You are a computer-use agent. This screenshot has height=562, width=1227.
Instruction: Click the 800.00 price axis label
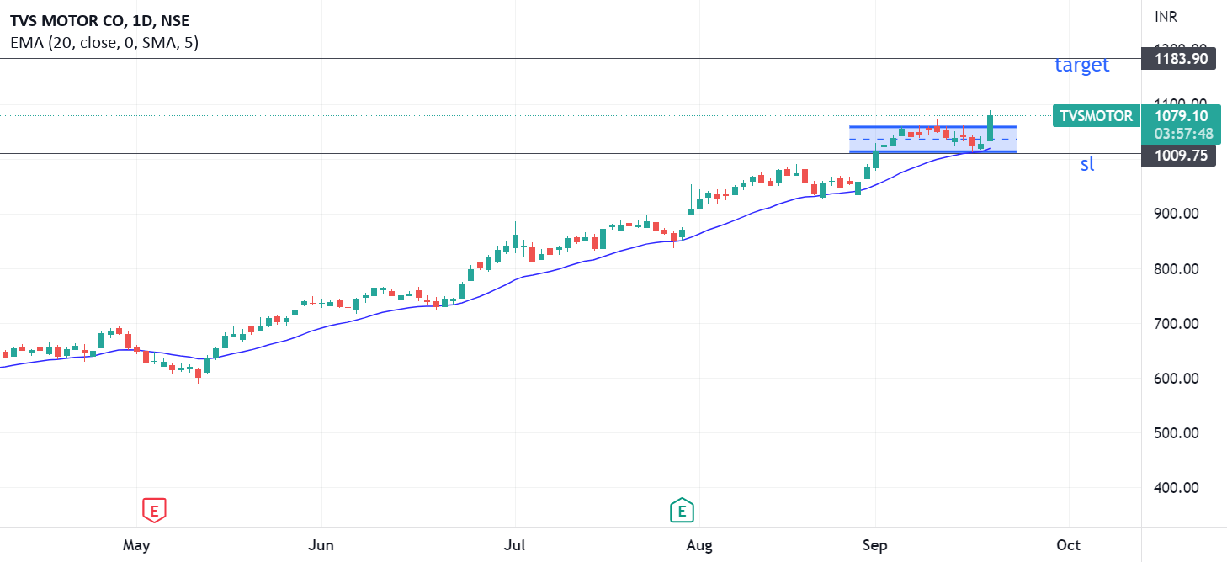tap(1176, 269)
